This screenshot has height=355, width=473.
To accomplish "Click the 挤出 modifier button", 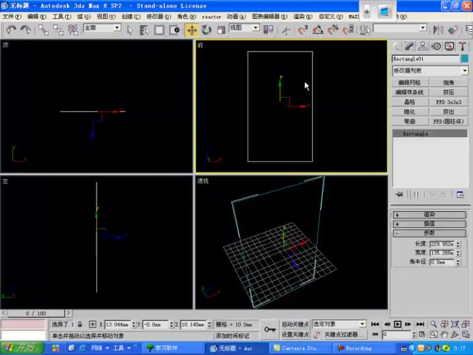I will click(448, 112).
